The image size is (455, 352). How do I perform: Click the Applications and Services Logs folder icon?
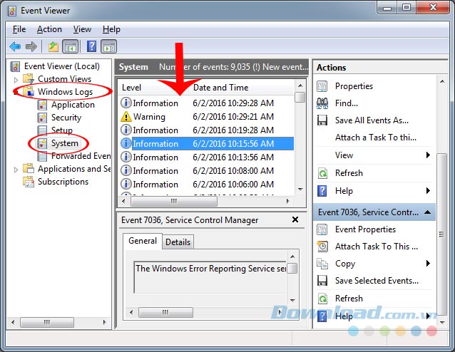(29, 169)
